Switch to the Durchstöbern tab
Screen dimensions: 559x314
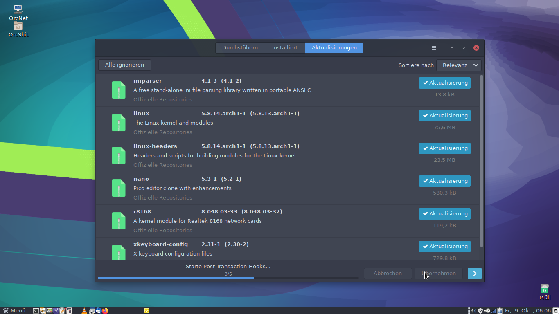tap(240, 48)
